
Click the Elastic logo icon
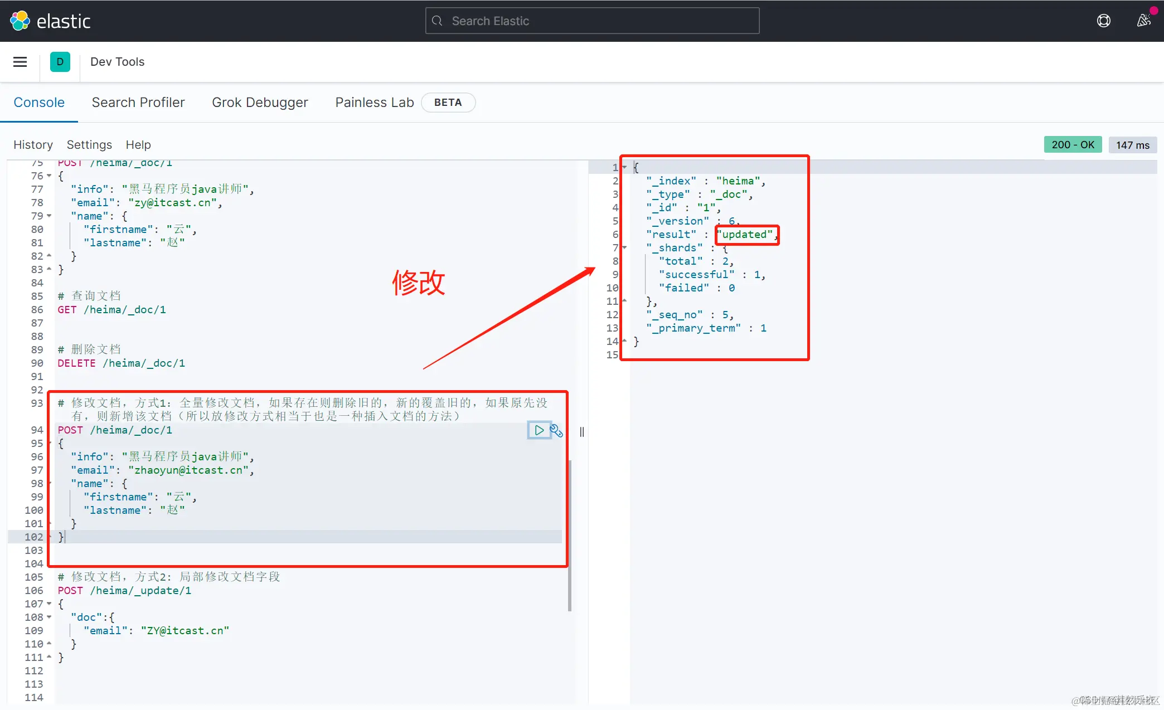(20, 21)
